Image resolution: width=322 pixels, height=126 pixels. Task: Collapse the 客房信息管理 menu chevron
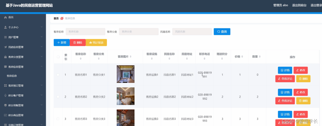click(41, 67)
